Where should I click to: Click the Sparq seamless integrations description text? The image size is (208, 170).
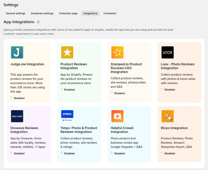pyautogui.click(x=88, y=32)
